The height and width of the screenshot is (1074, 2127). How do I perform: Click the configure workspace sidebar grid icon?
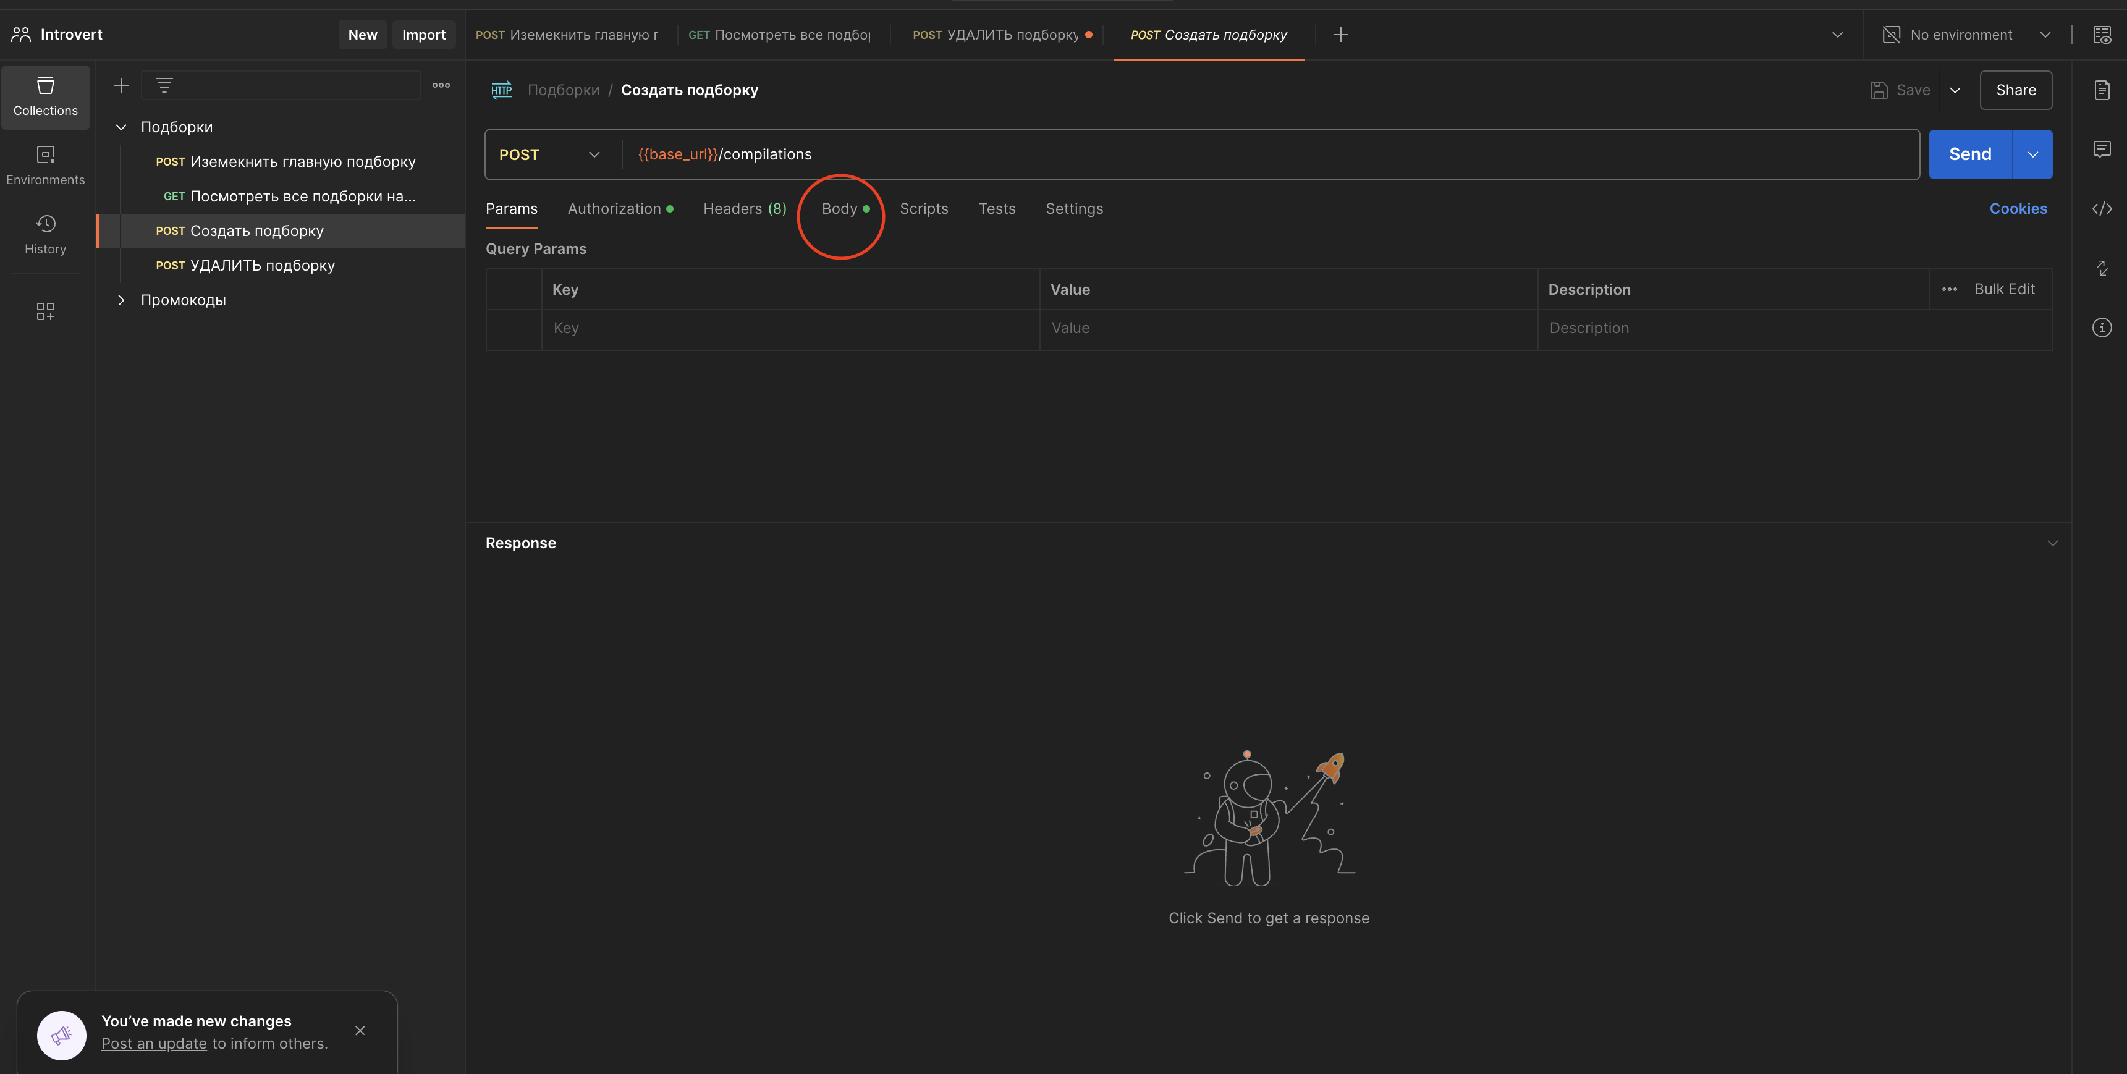[x=45, y=311]
